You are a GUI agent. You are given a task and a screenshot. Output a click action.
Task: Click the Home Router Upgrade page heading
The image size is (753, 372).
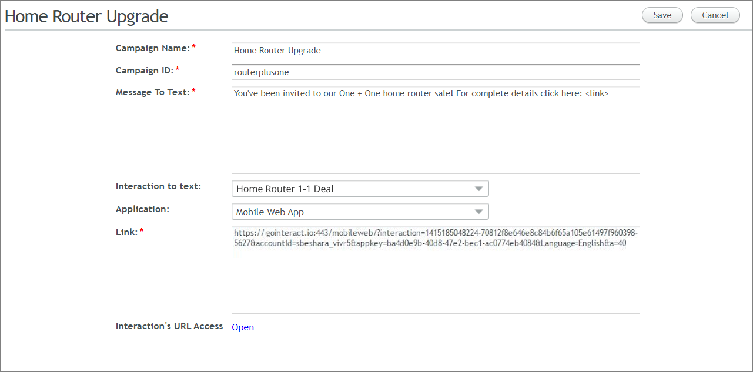(x=86, y=16)
